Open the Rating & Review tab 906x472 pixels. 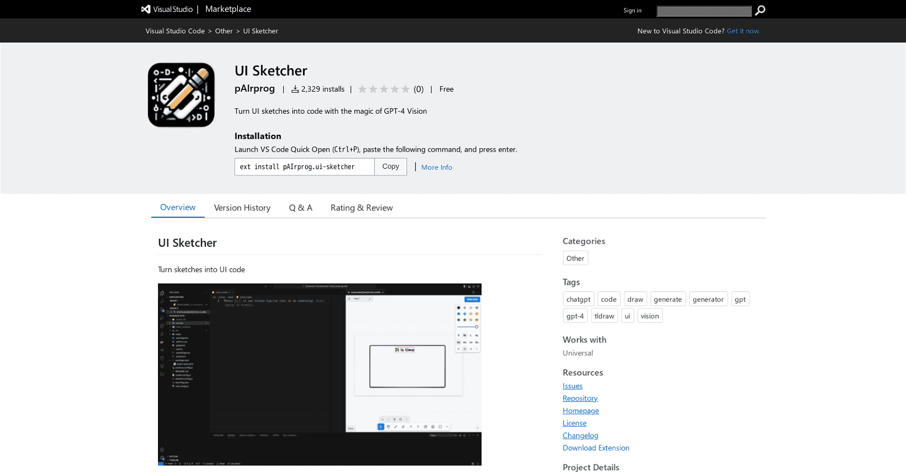click(361, 208)
